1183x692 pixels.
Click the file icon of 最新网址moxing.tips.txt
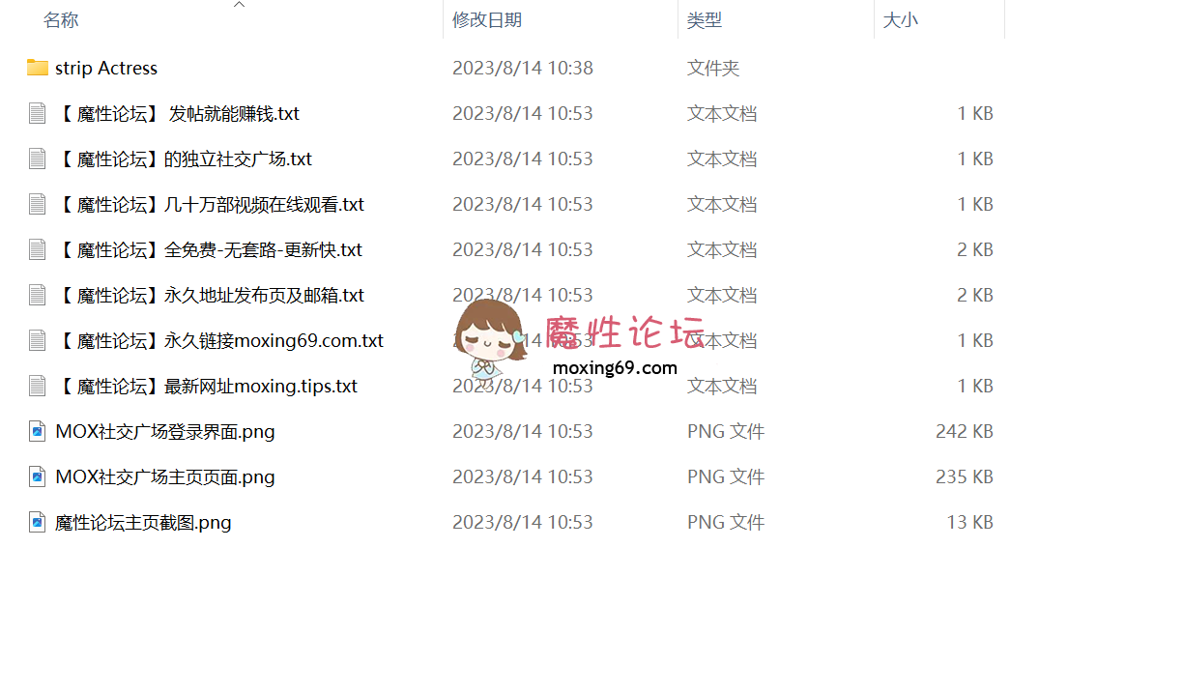point(38,386)
